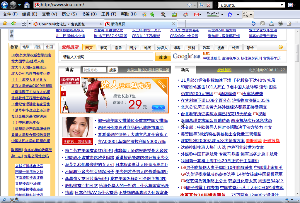Click the cards toolbar icon
The width and height of the screenshot is (300, 203).
click(185, 15)
